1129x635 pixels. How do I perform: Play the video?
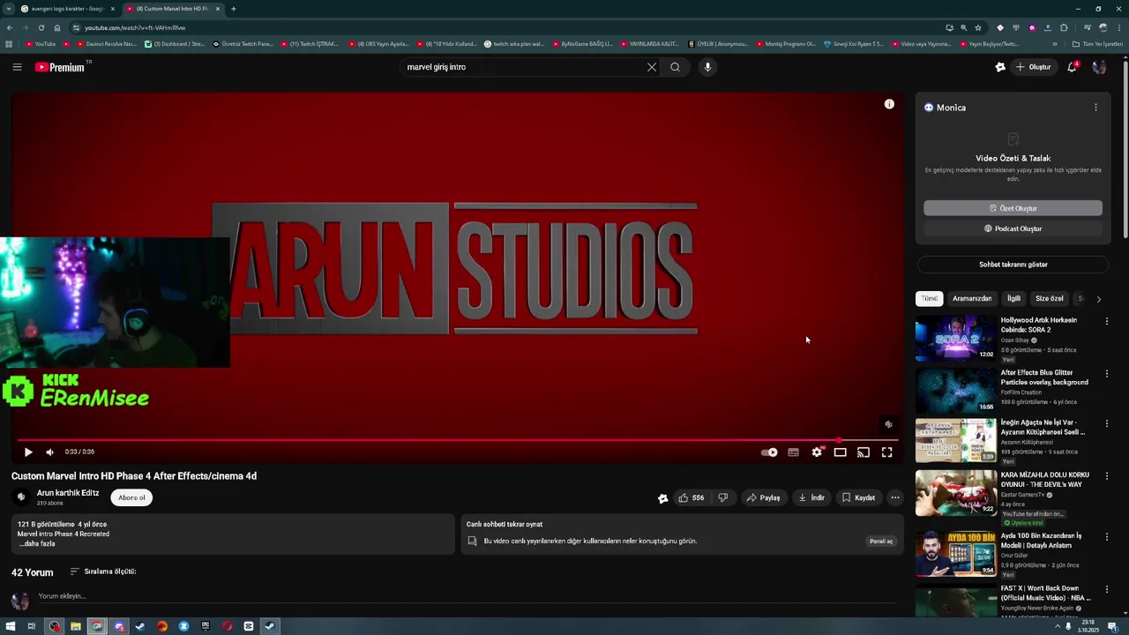pyautogui.click(x=28, y=452)
